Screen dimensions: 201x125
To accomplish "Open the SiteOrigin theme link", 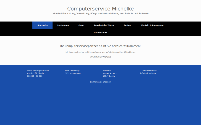I will click(x=107, y=82).
